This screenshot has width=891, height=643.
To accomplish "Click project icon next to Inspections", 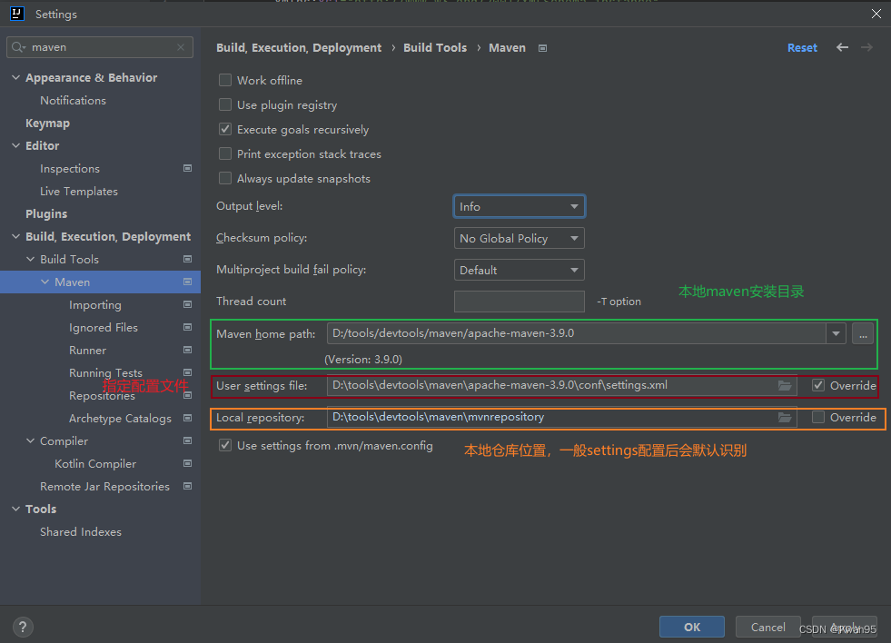I will click(187, 168).
